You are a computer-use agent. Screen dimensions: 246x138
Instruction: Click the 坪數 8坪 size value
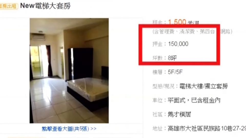coord(172,58)
